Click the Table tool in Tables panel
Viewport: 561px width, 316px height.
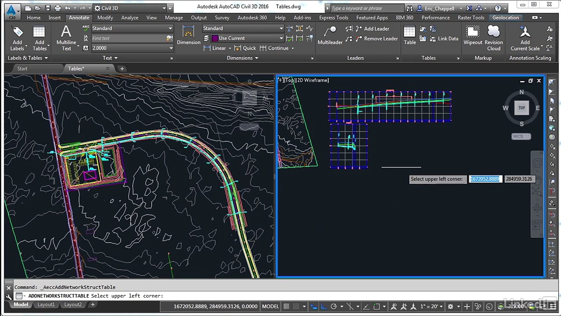[x=410, y=35]
